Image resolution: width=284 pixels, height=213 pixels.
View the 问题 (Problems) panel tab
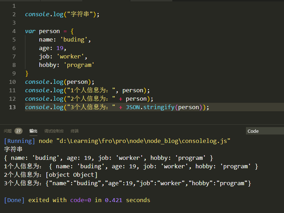[x=7, y=131]
